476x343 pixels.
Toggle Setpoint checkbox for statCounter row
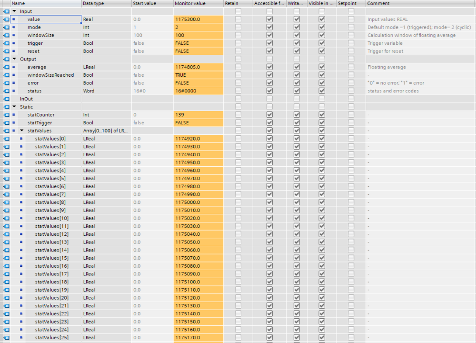351,114
